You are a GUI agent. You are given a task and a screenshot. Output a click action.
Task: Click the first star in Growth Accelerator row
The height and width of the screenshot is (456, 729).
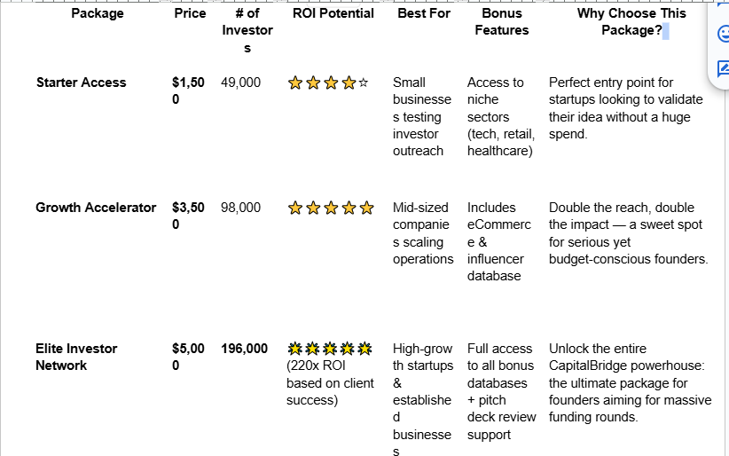pyautogui.click(x=295, y=208)
